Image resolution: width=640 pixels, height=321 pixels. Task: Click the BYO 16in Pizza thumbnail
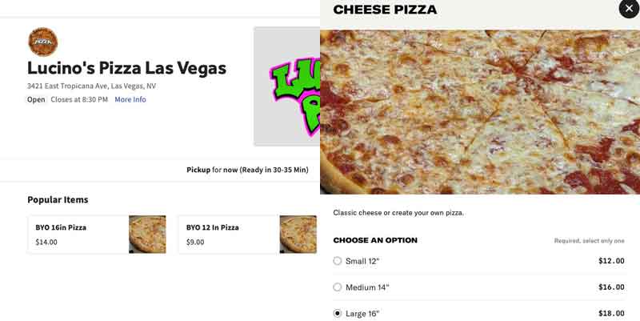point(147,235)
